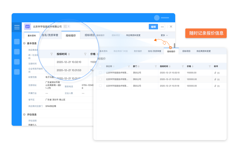Click 广东省 深圳市 南山区 value
Screen dimensions: 238x153
55,100
